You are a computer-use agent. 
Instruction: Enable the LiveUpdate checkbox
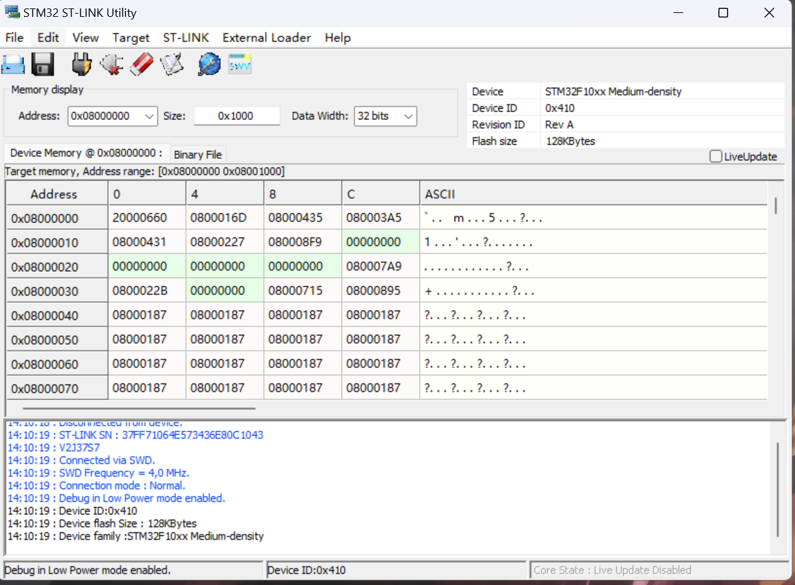[x=716, y=156]
